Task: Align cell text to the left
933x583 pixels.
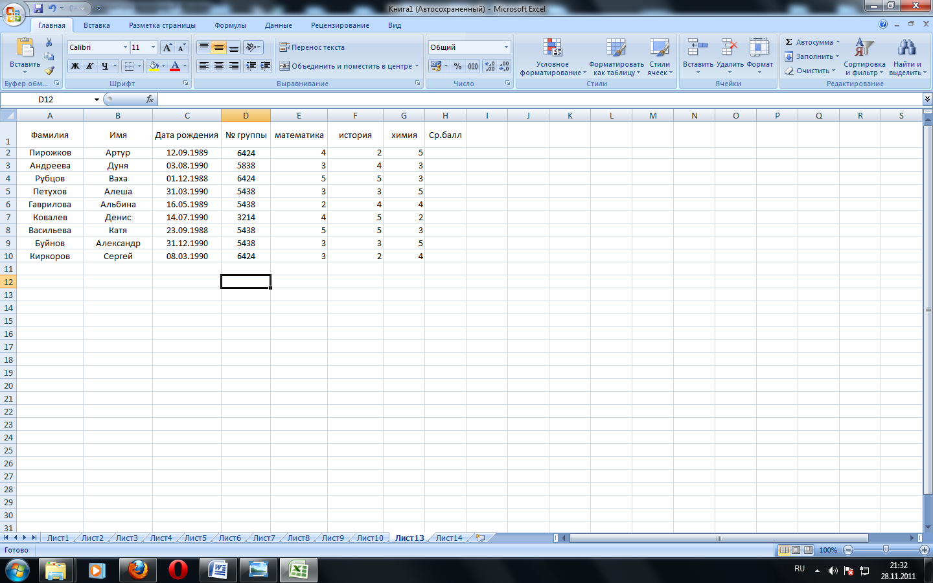Action: [x=203, y=66]
